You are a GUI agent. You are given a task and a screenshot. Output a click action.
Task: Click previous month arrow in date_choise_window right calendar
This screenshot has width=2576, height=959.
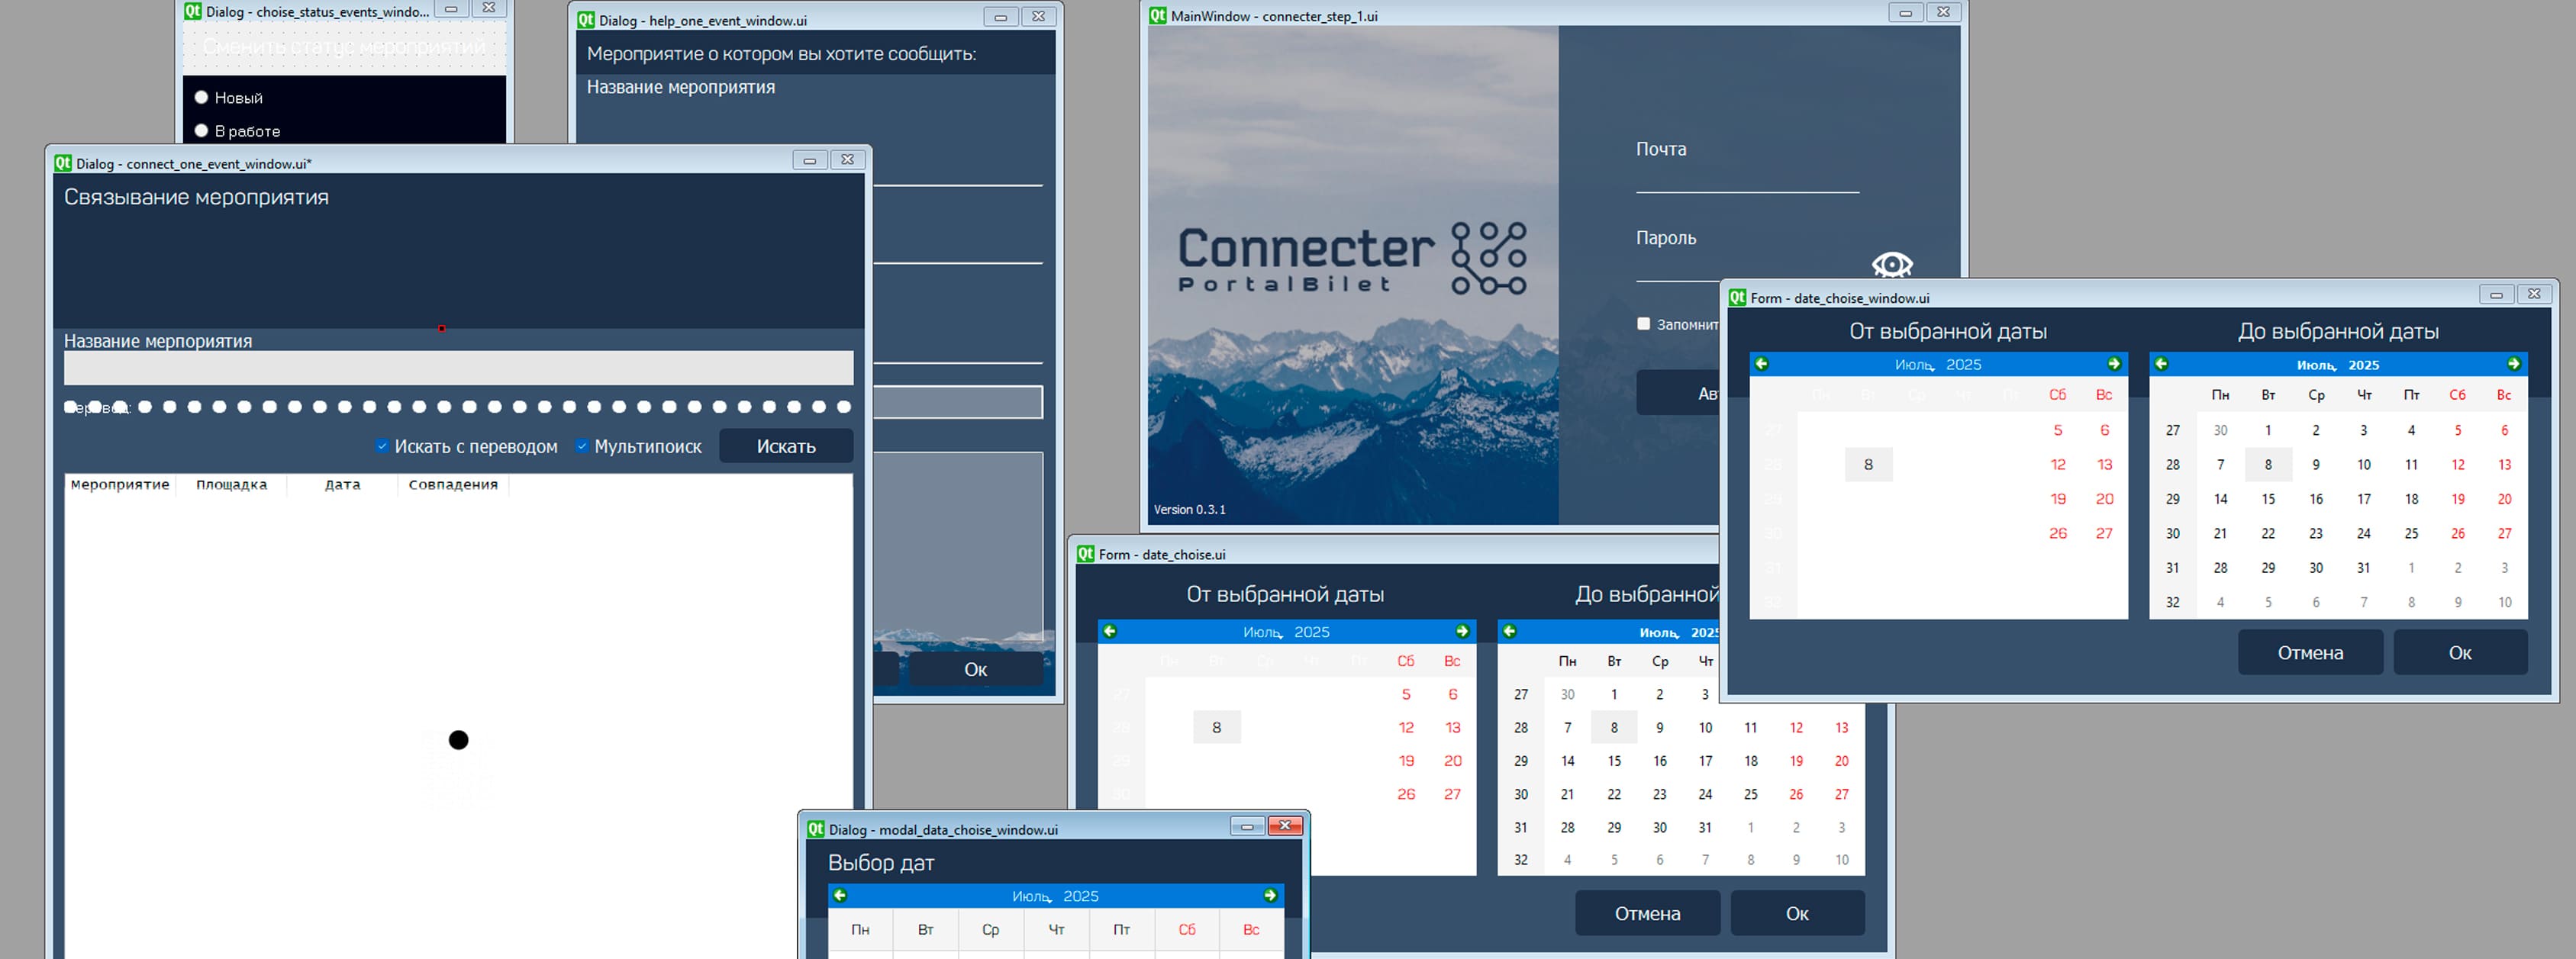(x=2161, y=364)
